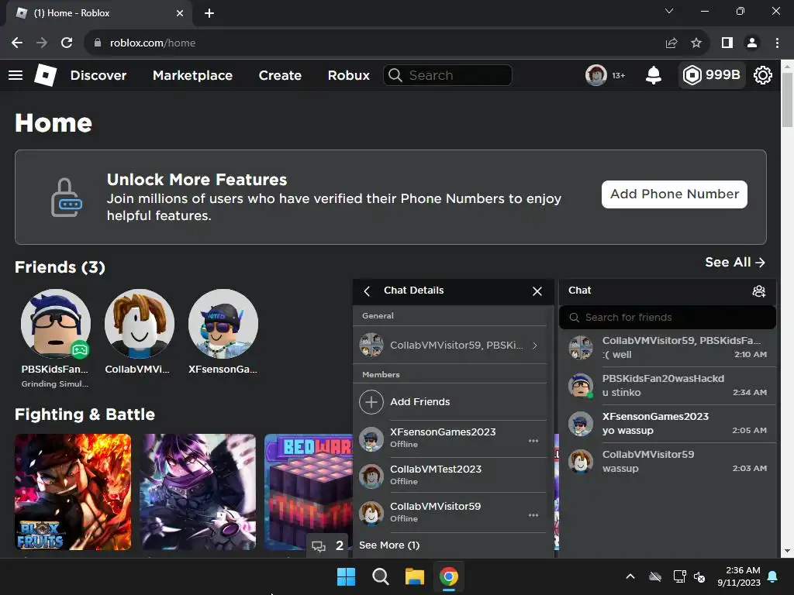The image size is (794, 595).
Task: Open Windows taskbar search
Action: 380,576
